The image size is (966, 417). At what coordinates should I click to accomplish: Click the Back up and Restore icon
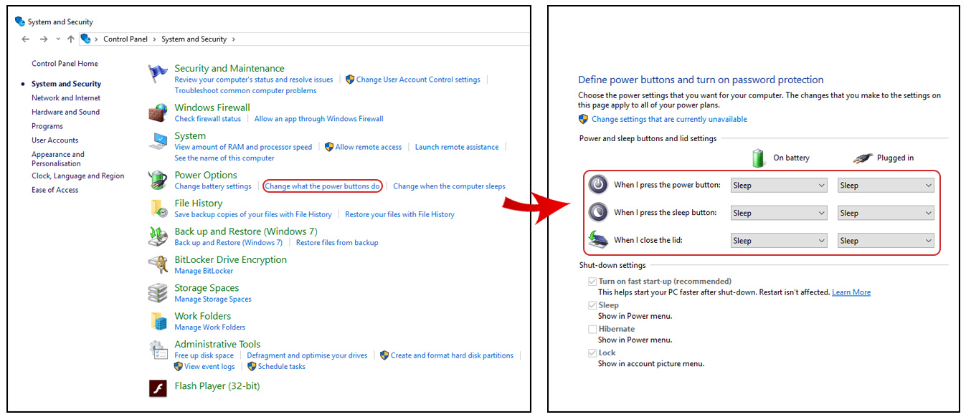tap(158, 236)
